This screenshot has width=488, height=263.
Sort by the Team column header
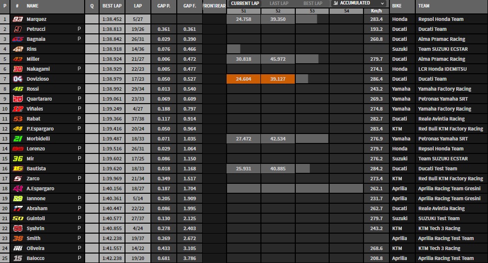[424, 6]
